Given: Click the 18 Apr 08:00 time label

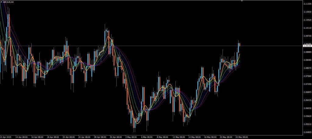Looking at the screenshot, I should [x=53, y=137].
